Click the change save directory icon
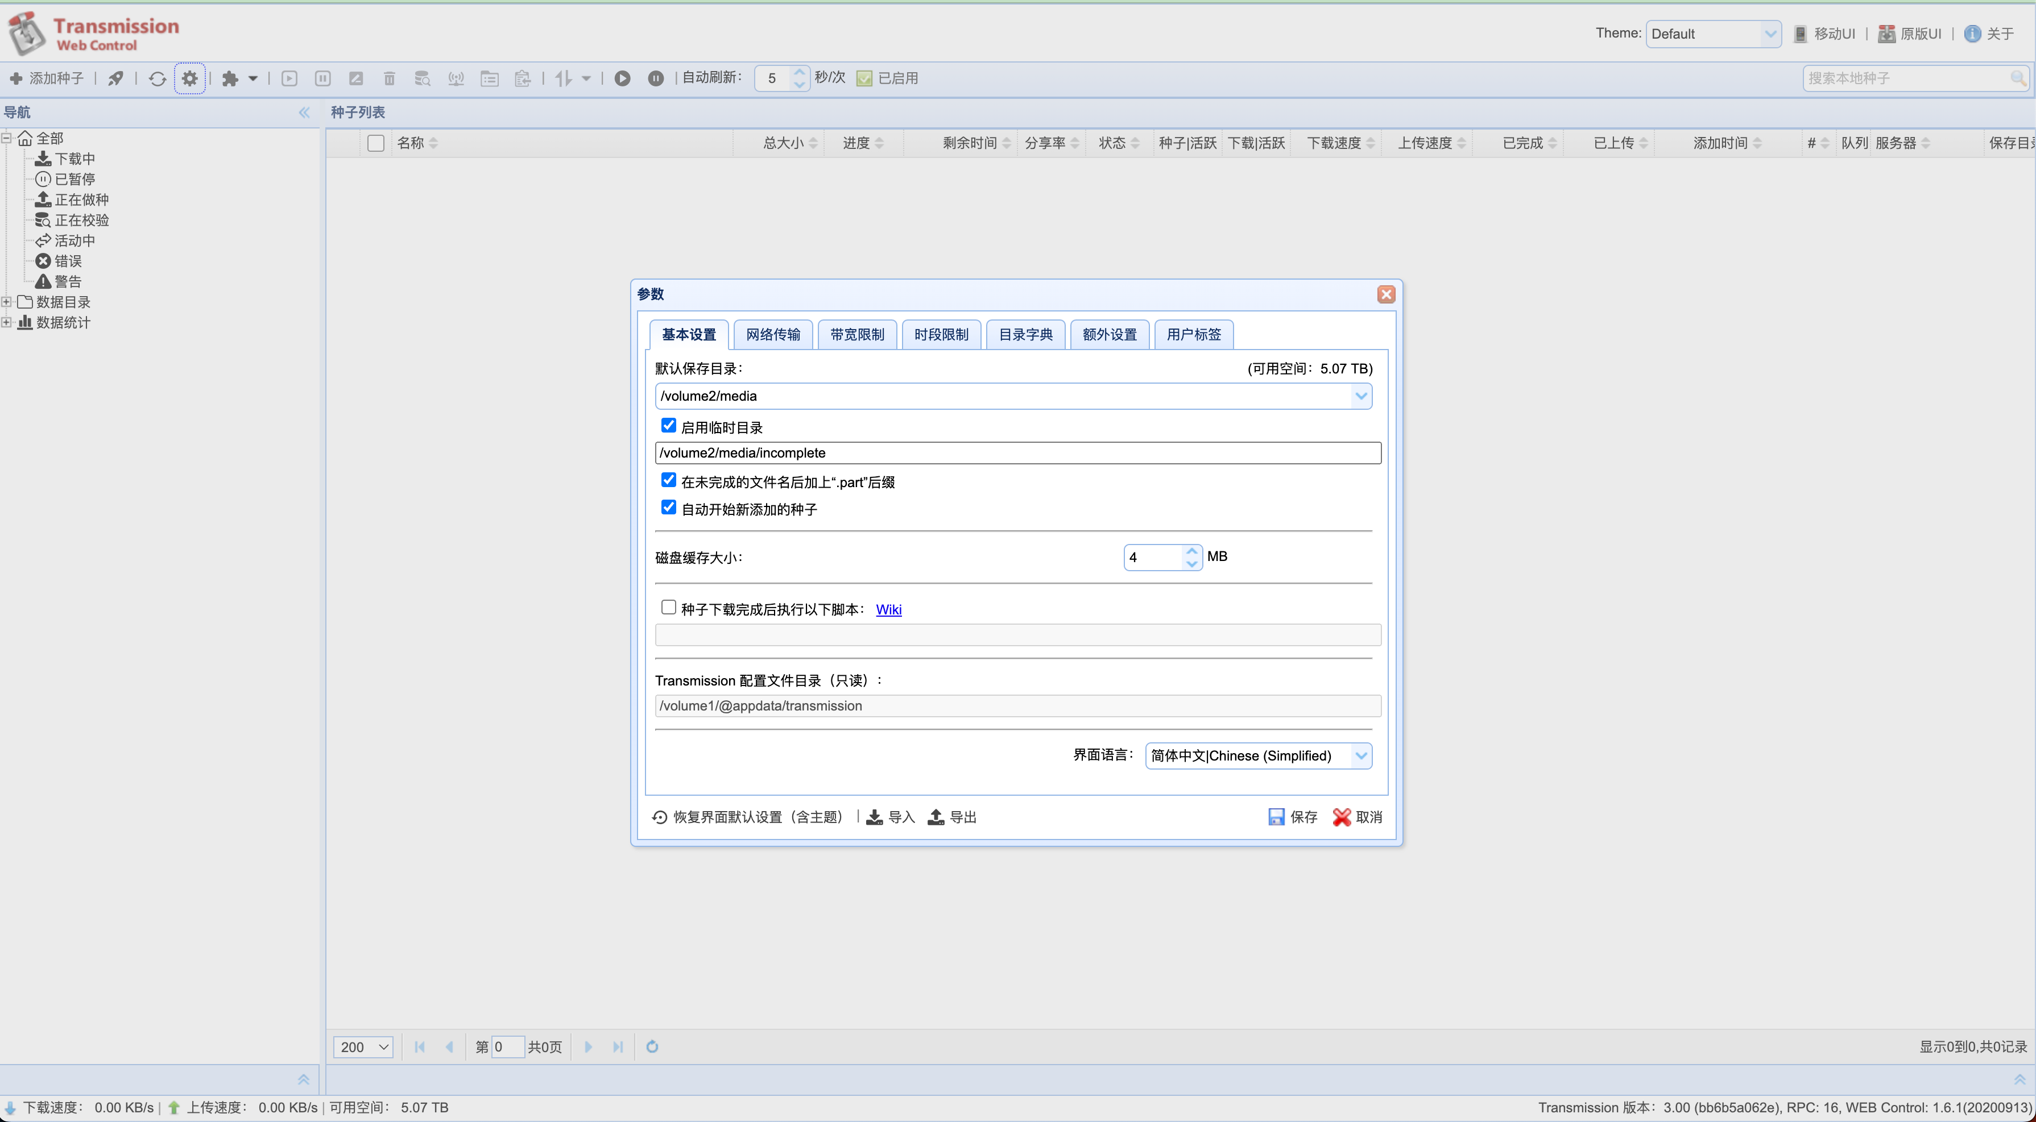Image resolution: width=2036 pixels, height=1122 pixels. click(x=489, y=78)
